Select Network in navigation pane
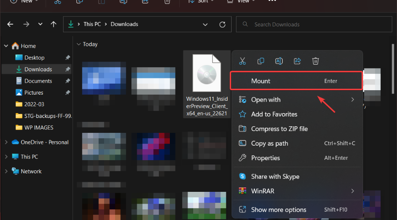The width and height of the screenshot is (397, 220). click(x=31, y=171)
